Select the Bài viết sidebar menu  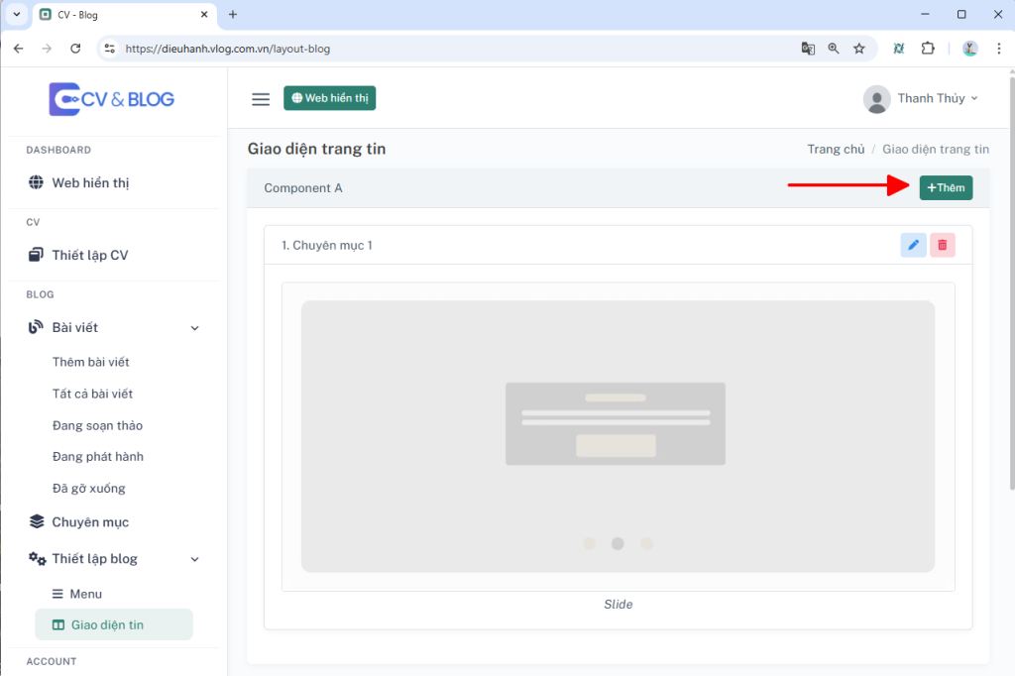[75, 328]
